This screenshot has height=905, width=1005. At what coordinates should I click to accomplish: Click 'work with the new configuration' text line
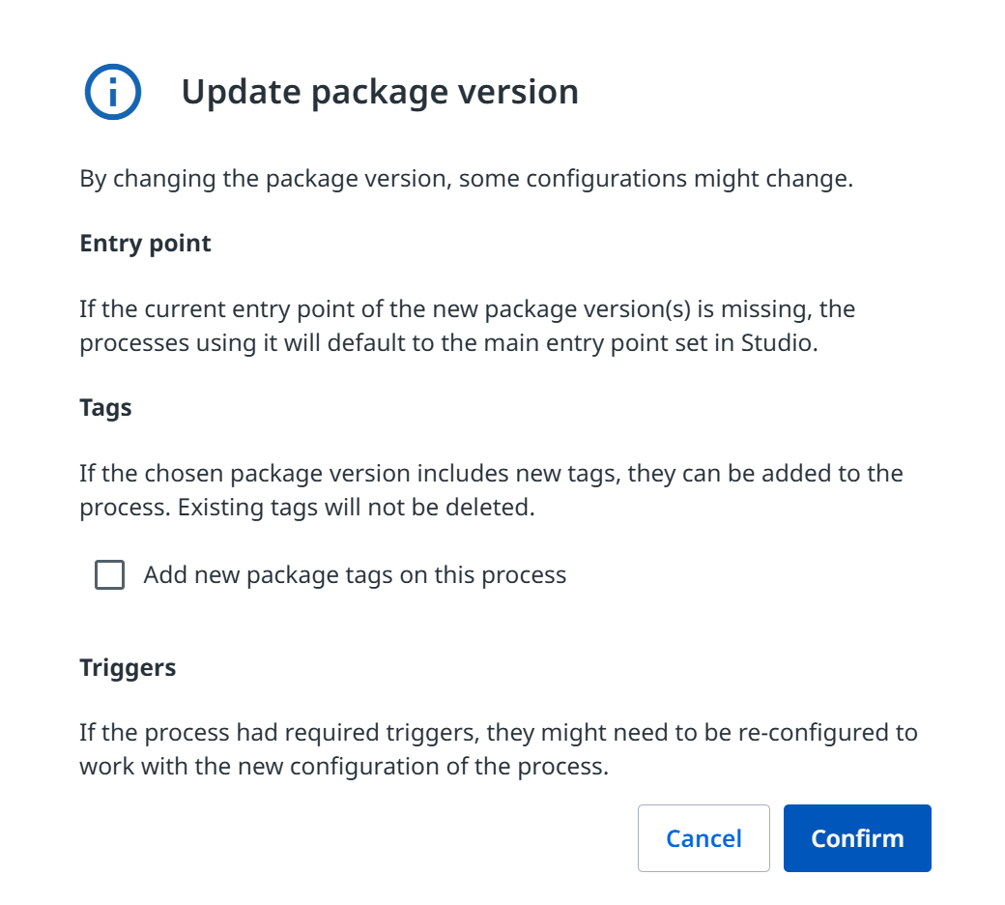(344, 767)
